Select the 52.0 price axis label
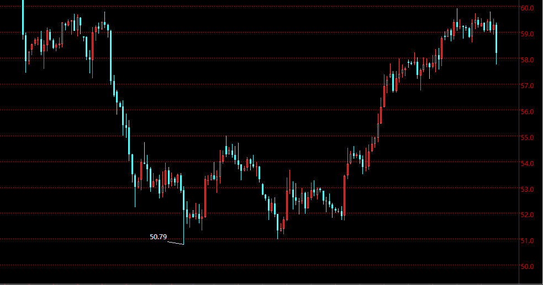The height and width of the screenshot is (285, 543). tap(527, 214)
